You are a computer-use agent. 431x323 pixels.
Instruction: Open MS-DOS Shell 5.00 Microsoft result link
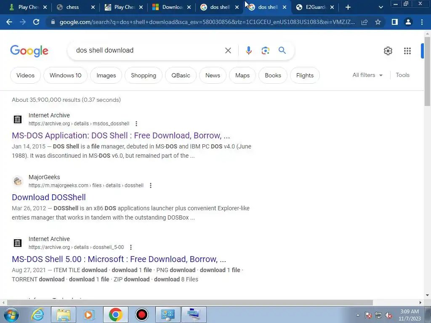click(119, 259)
